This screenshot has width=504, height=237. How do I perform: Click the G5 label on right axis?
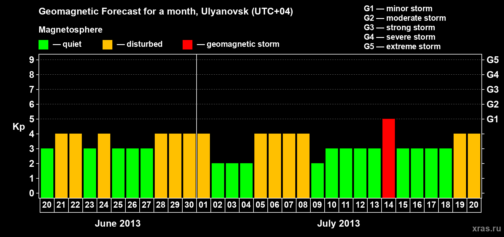coord(493,60)
